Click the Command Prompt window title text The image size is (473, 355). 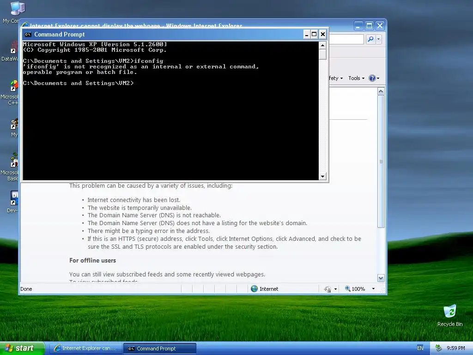[x=60, y=34]
